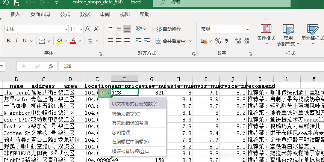324x162 pixels.
Task: Select Align Right icon
Action: [x=127, y=41]
